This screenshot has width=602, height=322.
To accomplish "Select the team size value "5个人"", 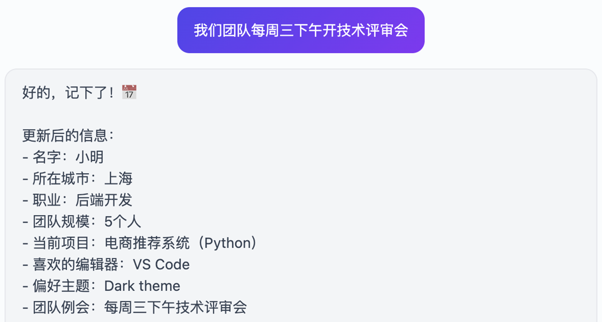I will point(123,221).
